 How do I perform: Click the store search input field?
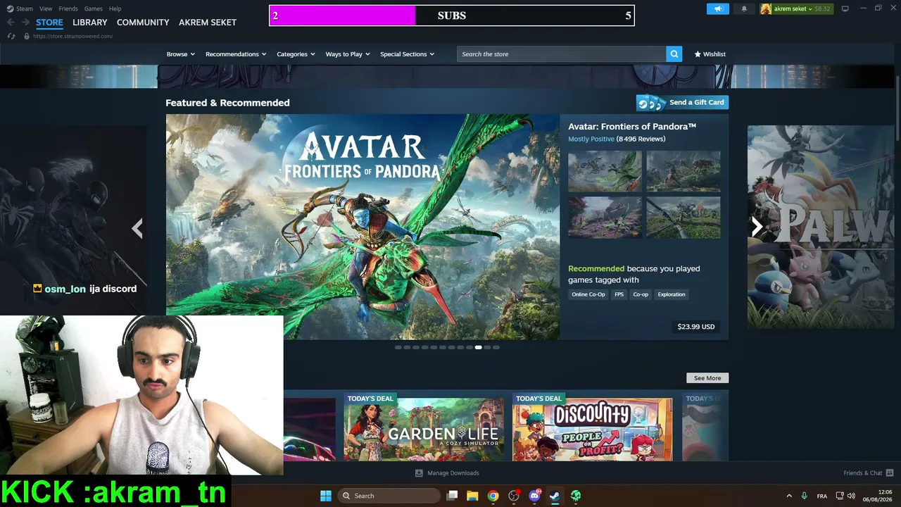tap(561, 54)
